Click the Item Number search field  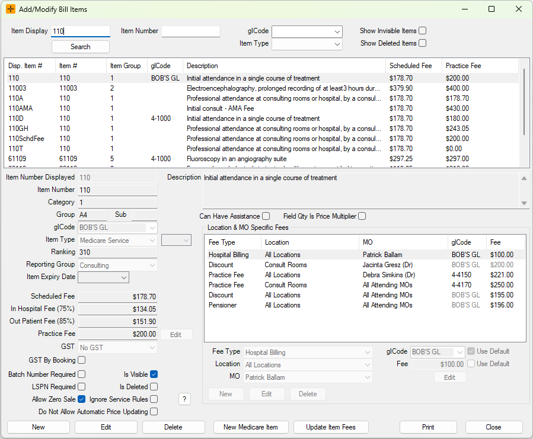click(x=190, y=31)
